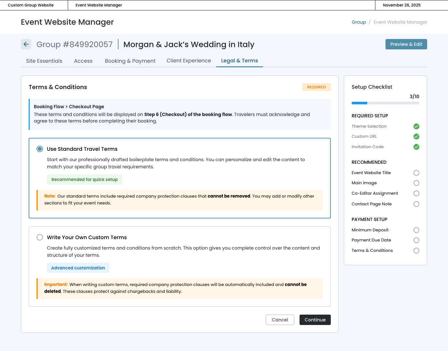Click the Cancel button
Viewport: 448px width, 351px height.
pos(280,320)
